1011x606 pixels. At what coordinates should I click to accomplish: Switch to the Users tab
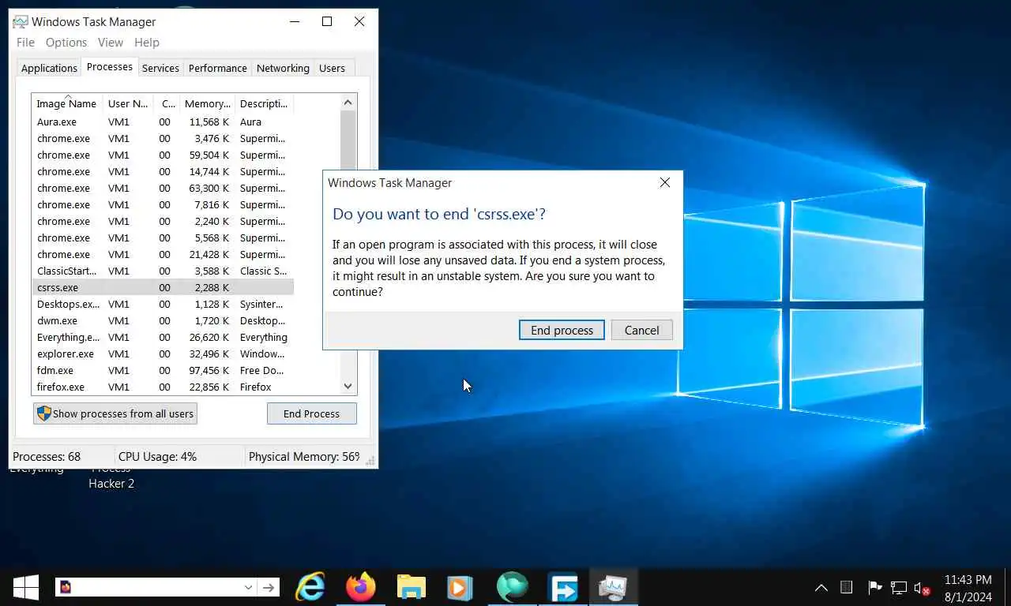pos(332,68)
